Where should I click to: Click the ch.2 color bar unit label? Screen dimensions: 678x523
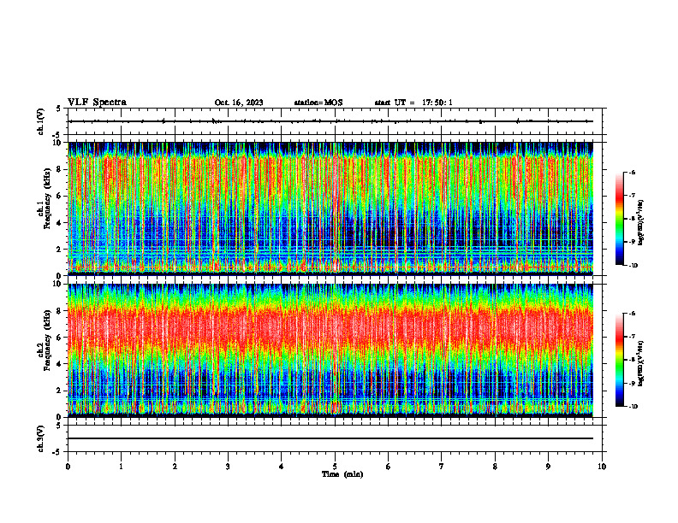640,363
